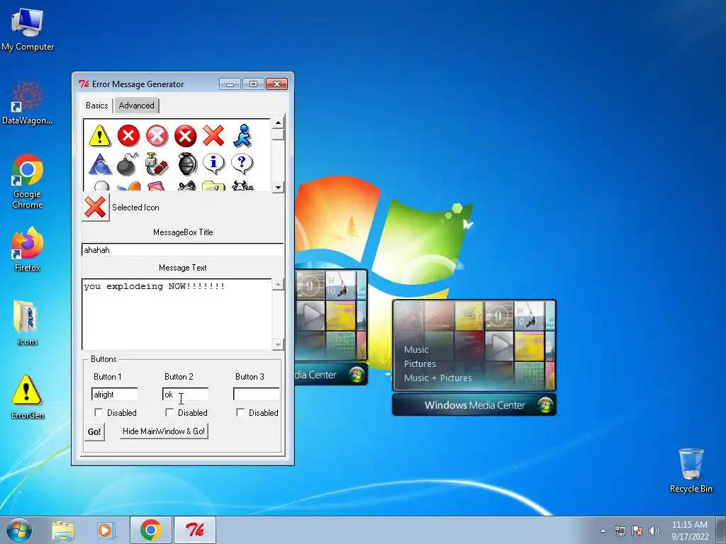Check Disabled for Button 3

click(240, 412)
